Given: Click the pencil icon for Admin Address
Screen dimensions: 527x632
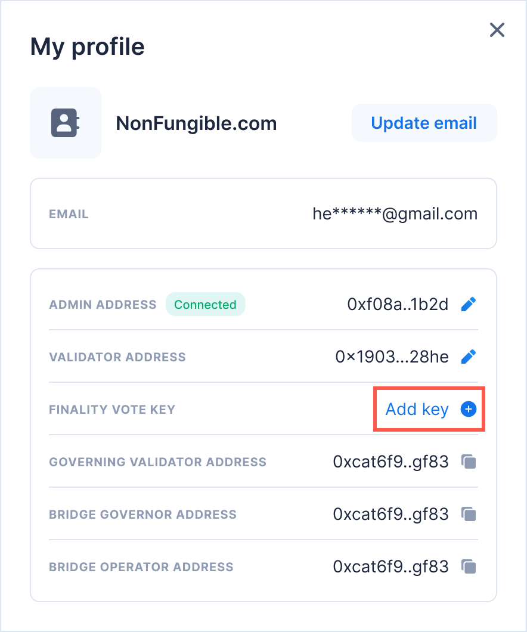Looking at the screenshot, I should click(x=469, y=305).
